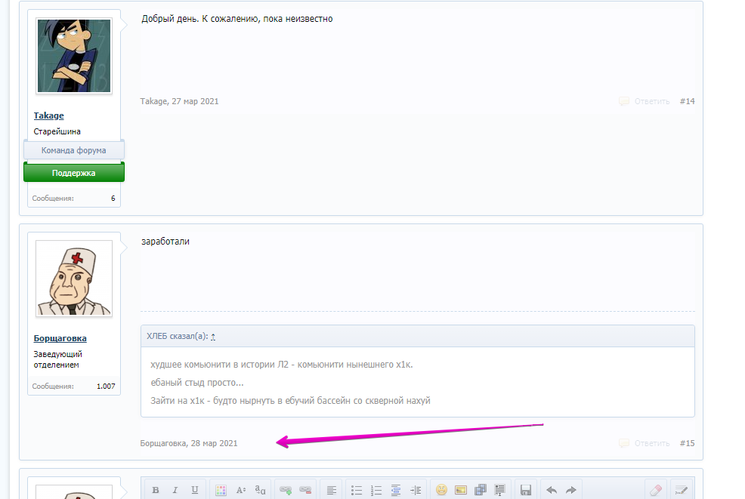The height and width of the screenshot is (499, 745).
Task: Toggle underline formatting in the editor
Action: pos(195,490)
